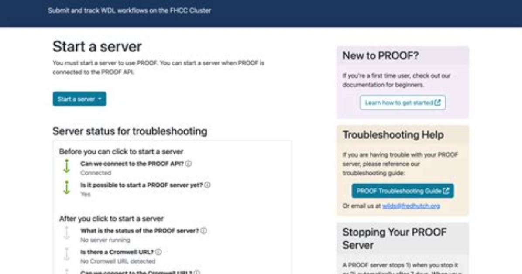
Task: Click 'No Cromwell URL detected' text
Action: coord(117,261)
